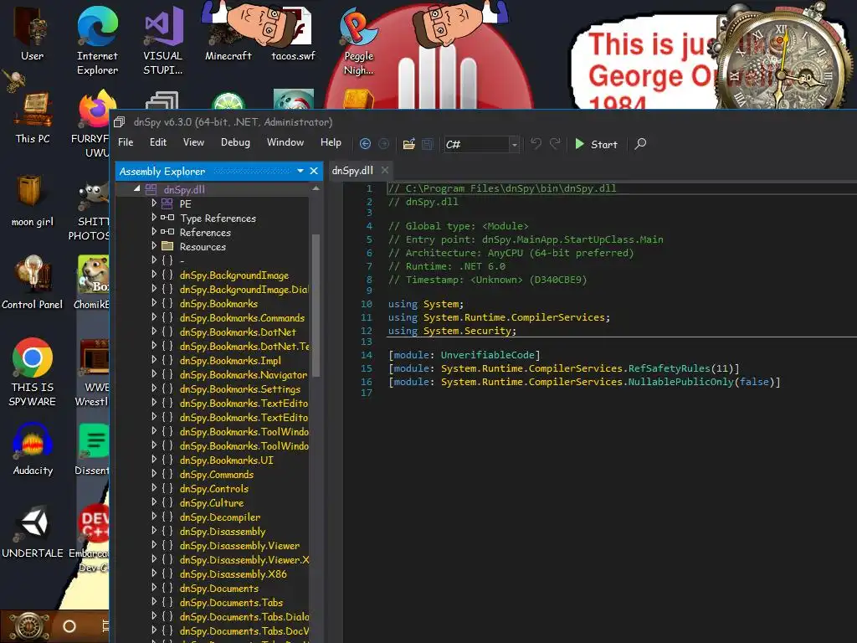Select the Audacity desktop icon

pyautogui.click(x=33, y=449)
